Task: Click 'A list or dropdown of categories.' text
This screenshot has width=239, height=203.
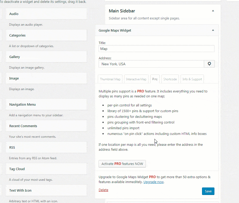Action: 31,46
